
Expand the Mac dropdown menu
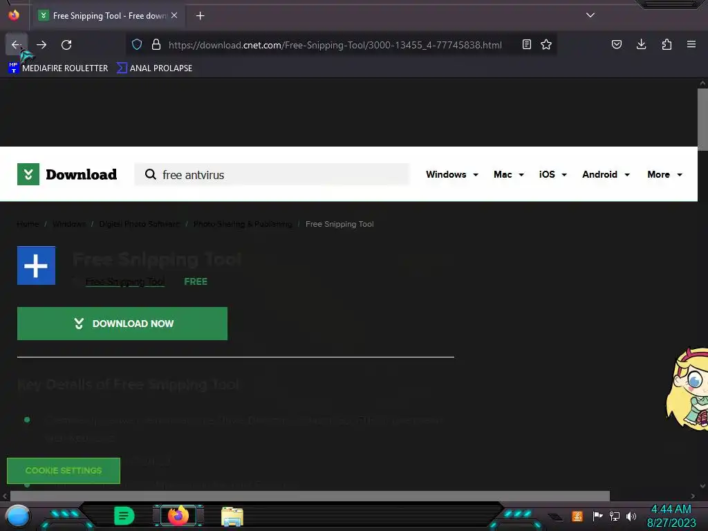(x=508, y=174)
